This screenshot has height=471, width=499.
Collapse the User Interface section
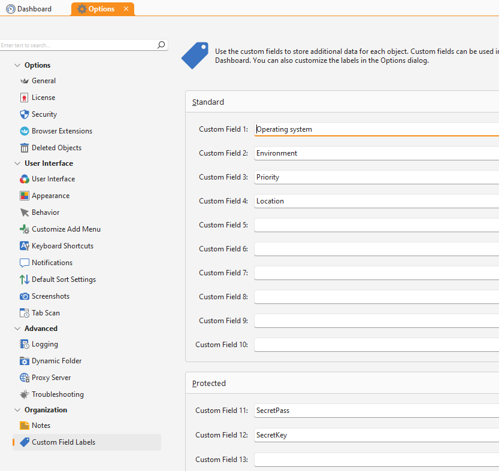17,163
